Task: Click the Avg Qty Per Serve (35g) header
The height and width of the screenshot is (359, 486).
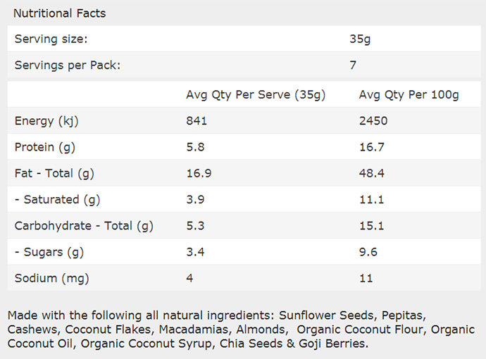Action: (255, 94)
